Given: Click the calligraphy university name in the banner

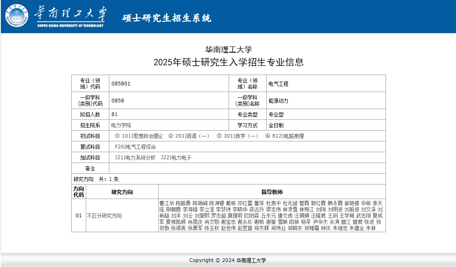Looking at the screenshot, I should [x=70, y=13].
